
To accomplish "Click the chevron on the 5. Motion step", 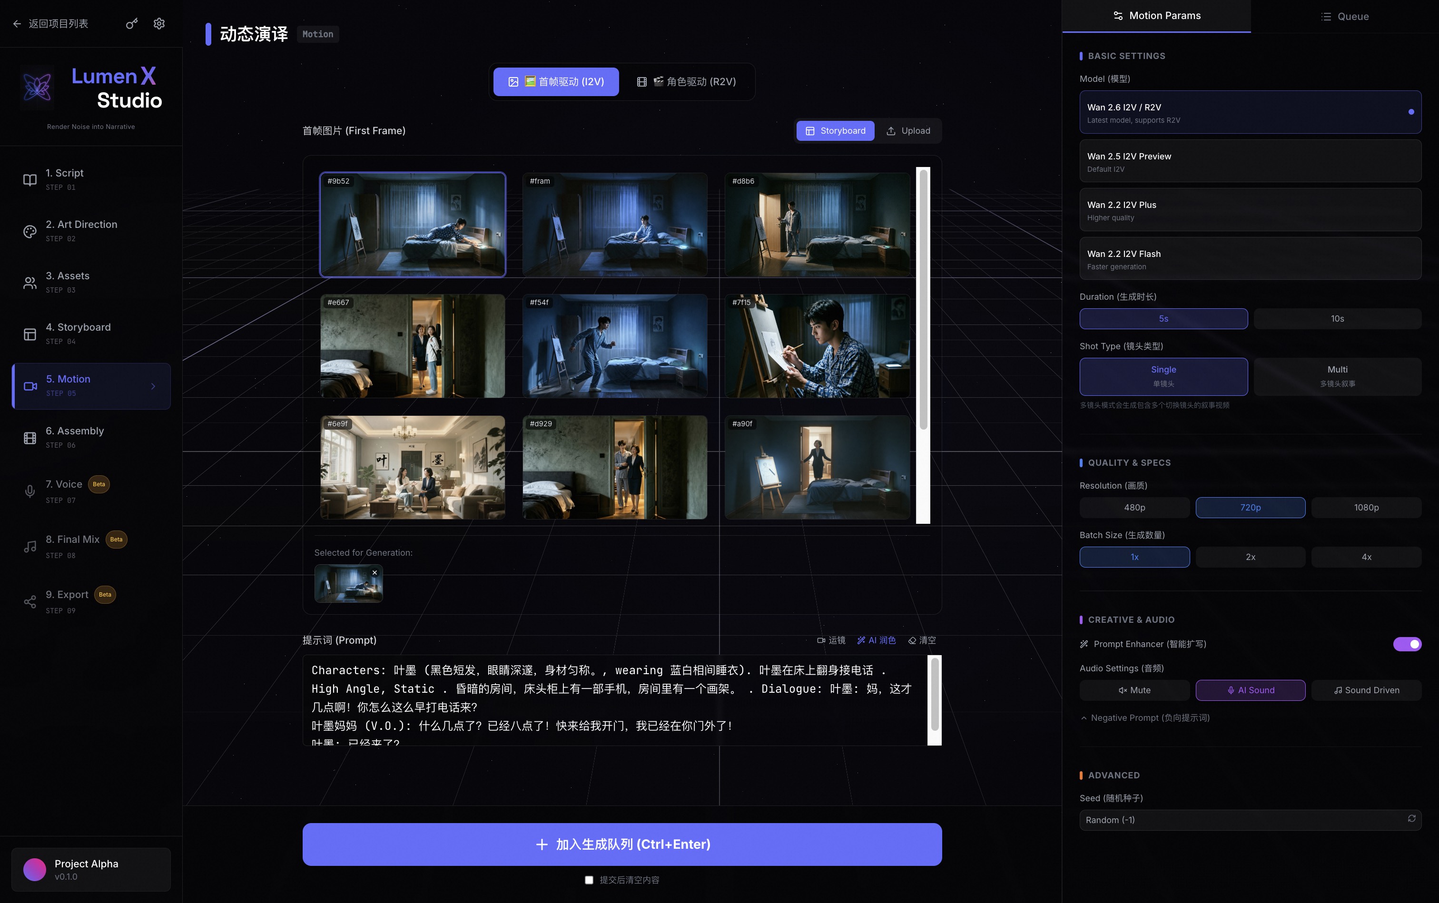I will [x=153, y=386].
